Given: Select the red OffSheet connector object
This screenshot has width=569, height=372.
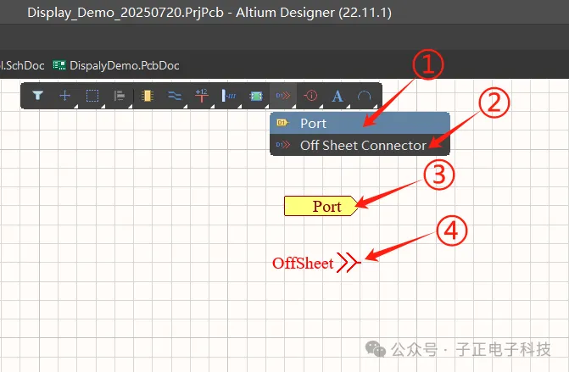Looking at the screenshot, I should click(316, 263).
